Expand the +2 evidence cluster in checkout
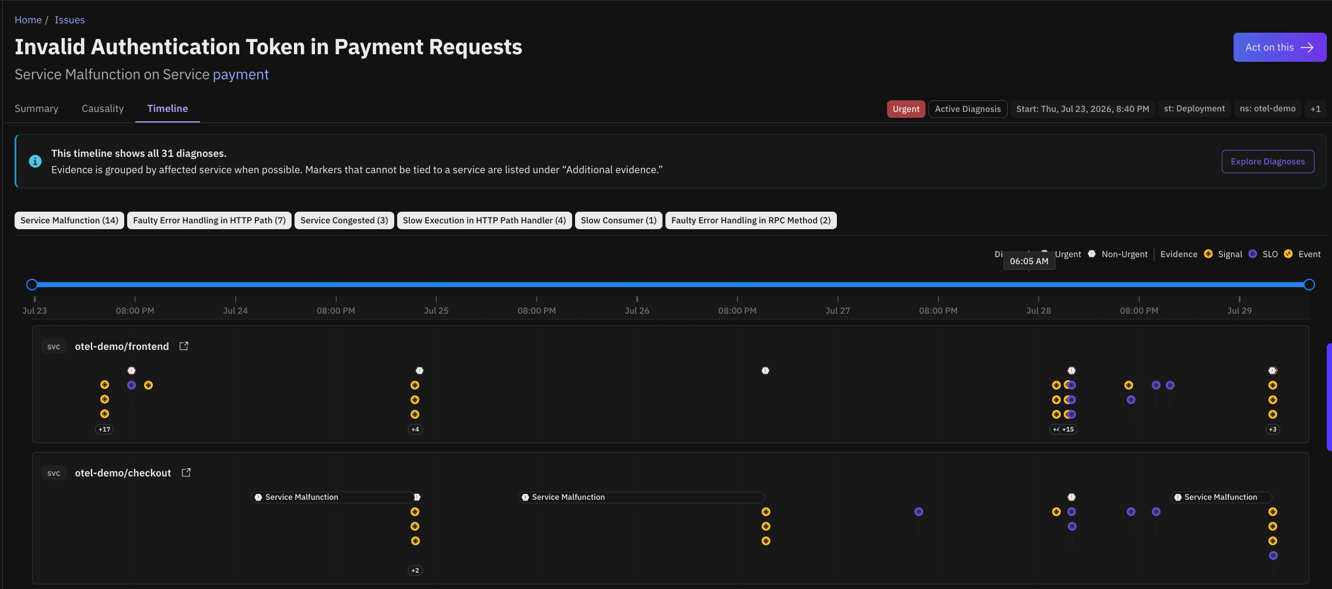The height and width of the screenshot is (589, 1332). click(415, 570)
